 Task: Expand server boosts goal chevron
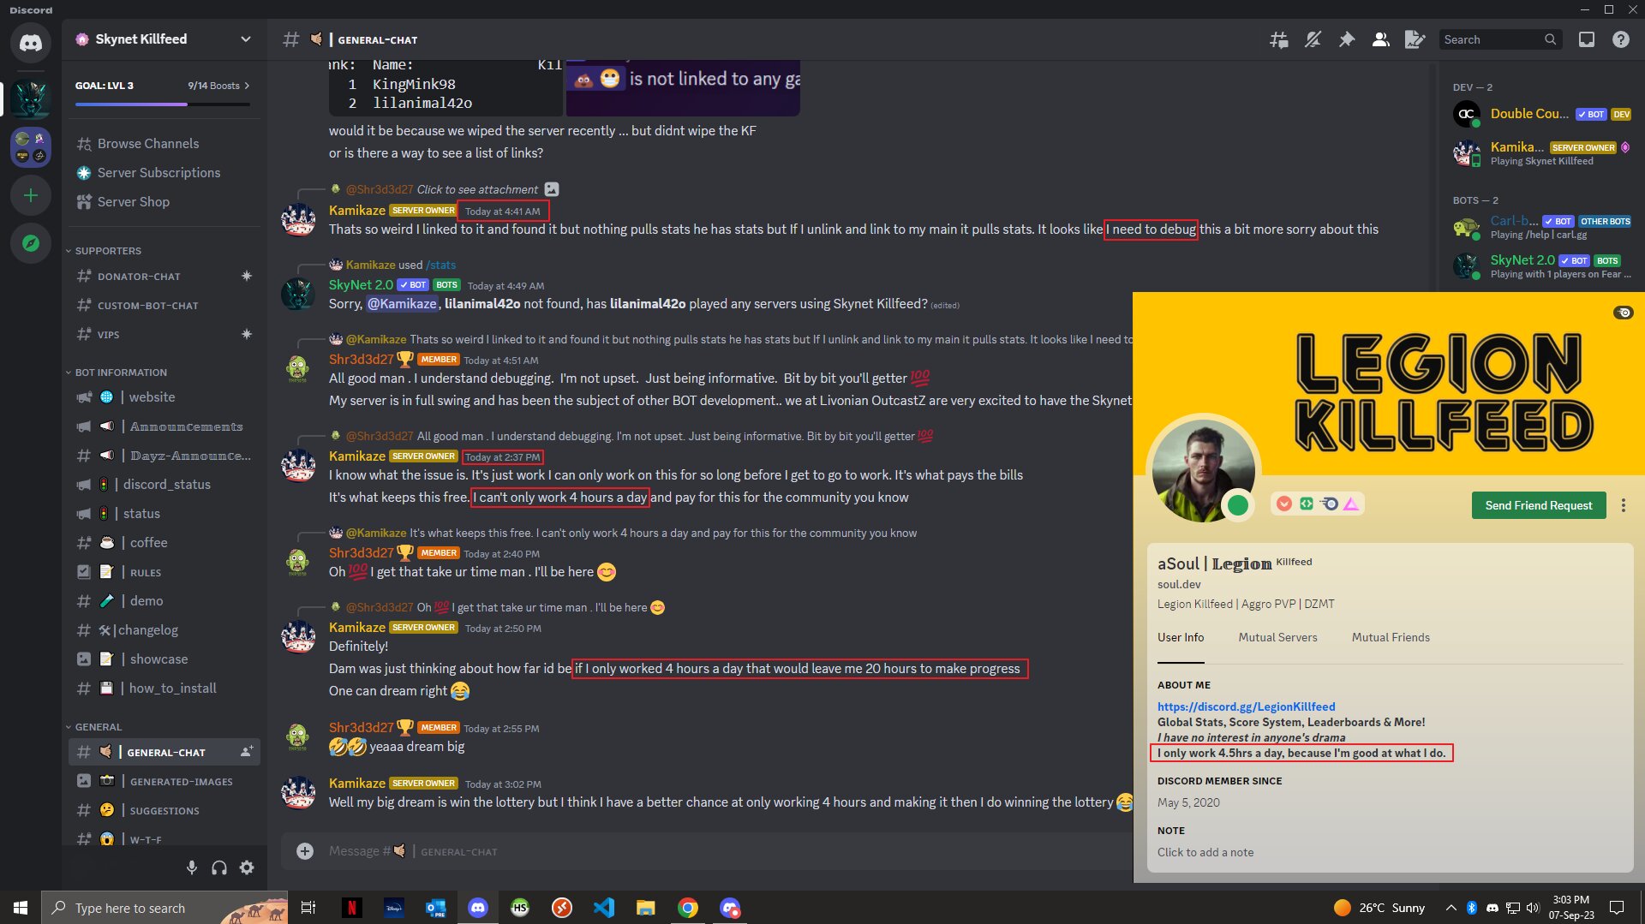pos(247,86)
